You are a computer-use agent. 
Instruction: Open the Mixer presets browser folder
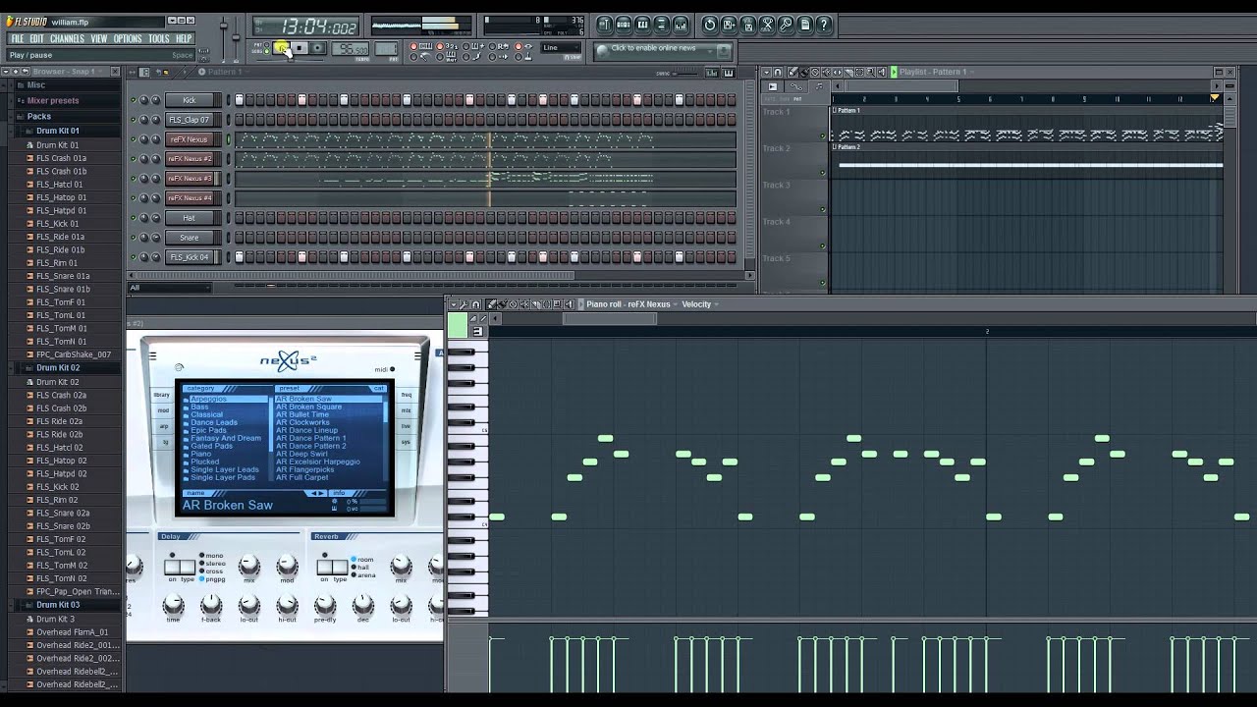[53, 100]
